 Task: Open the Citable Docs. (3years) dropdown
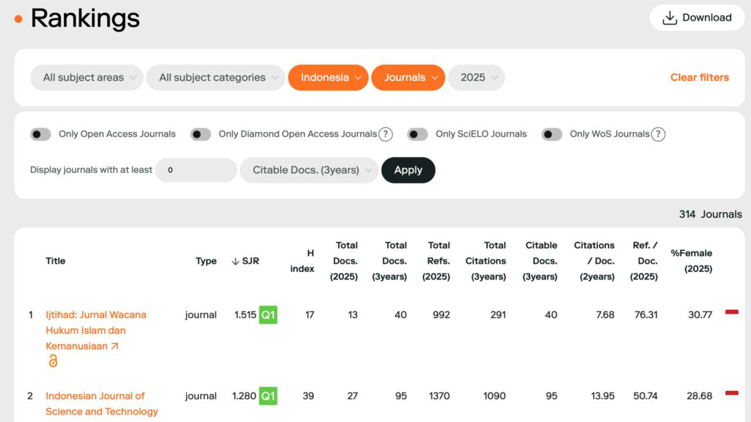point(309,170)
